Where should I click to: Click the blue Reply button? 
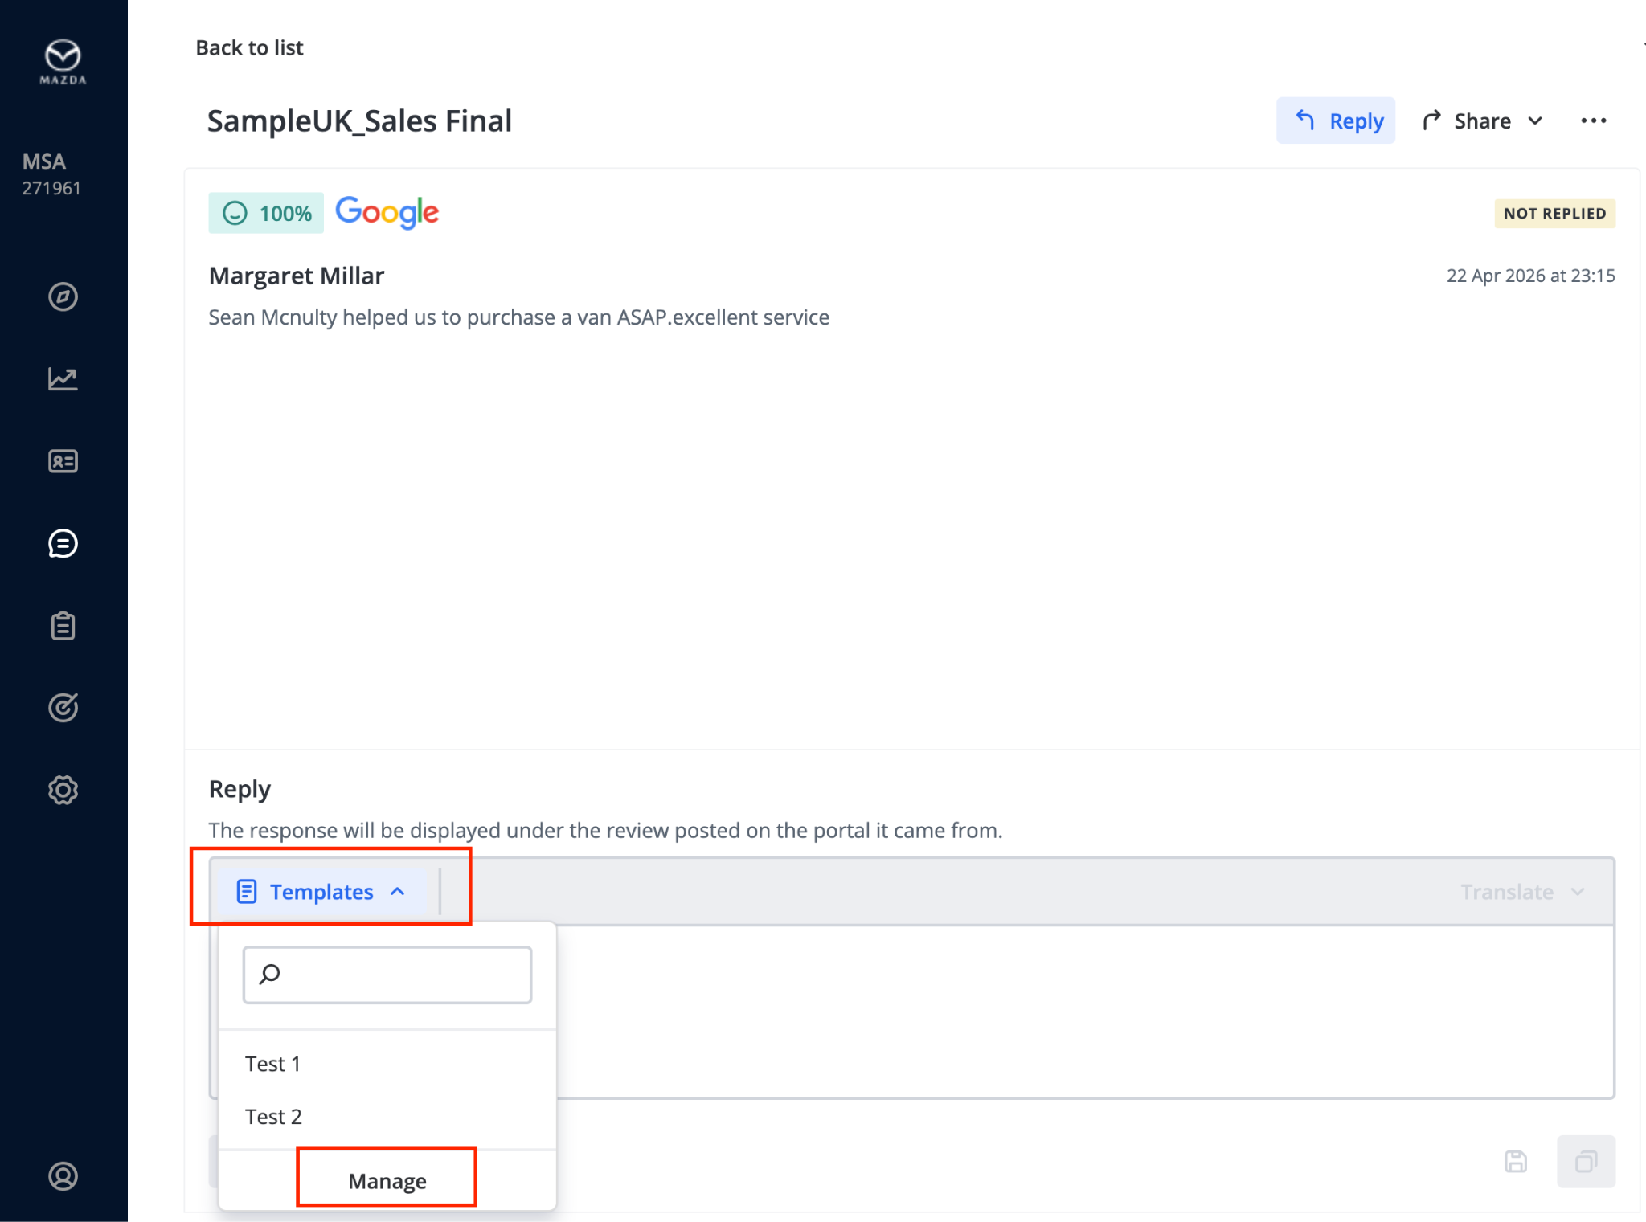(1336, 121)
